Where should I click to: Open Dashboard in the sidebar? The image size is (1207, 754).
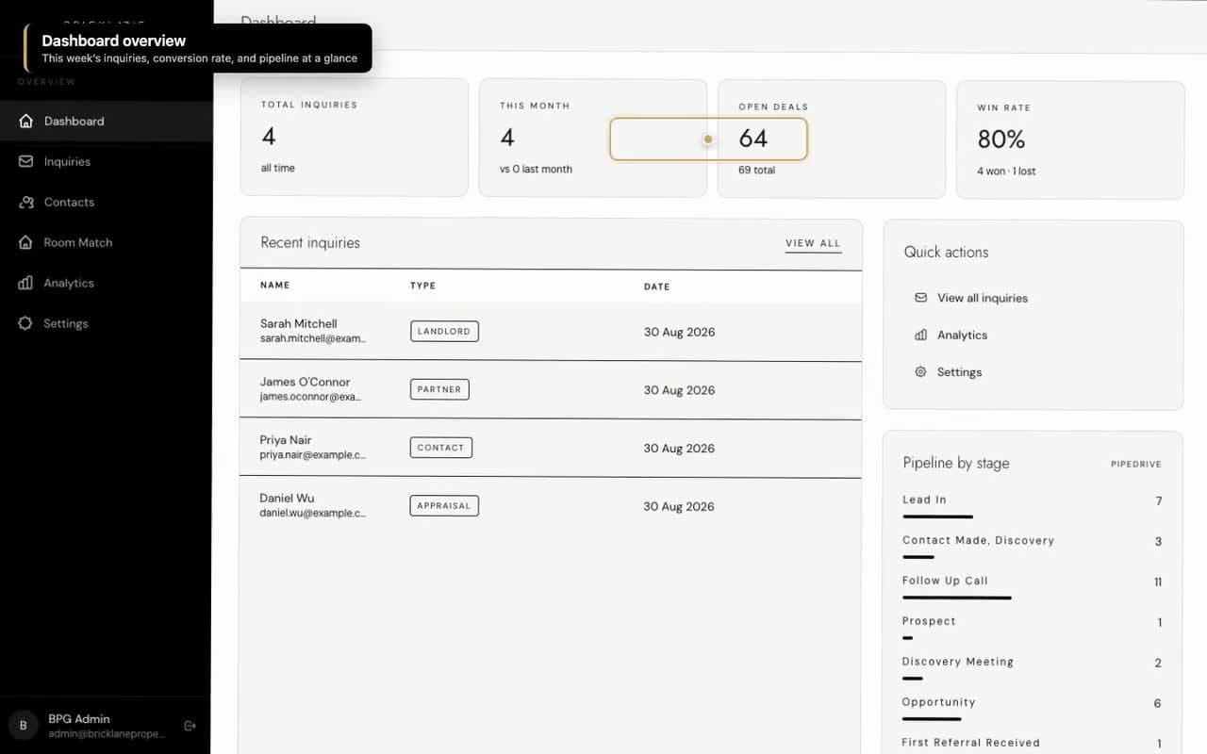coord(106,121)
